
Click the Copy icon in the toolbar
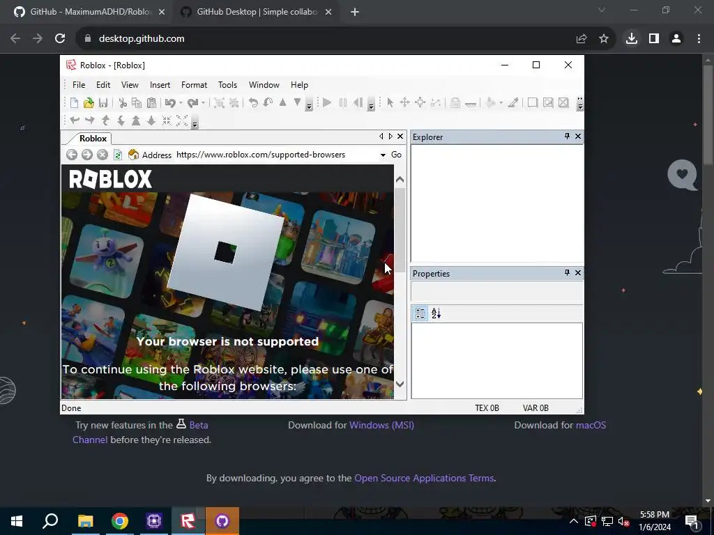[137, 103]
